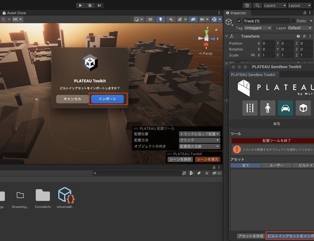Expand the scene effects dropdown arrow

185,19
